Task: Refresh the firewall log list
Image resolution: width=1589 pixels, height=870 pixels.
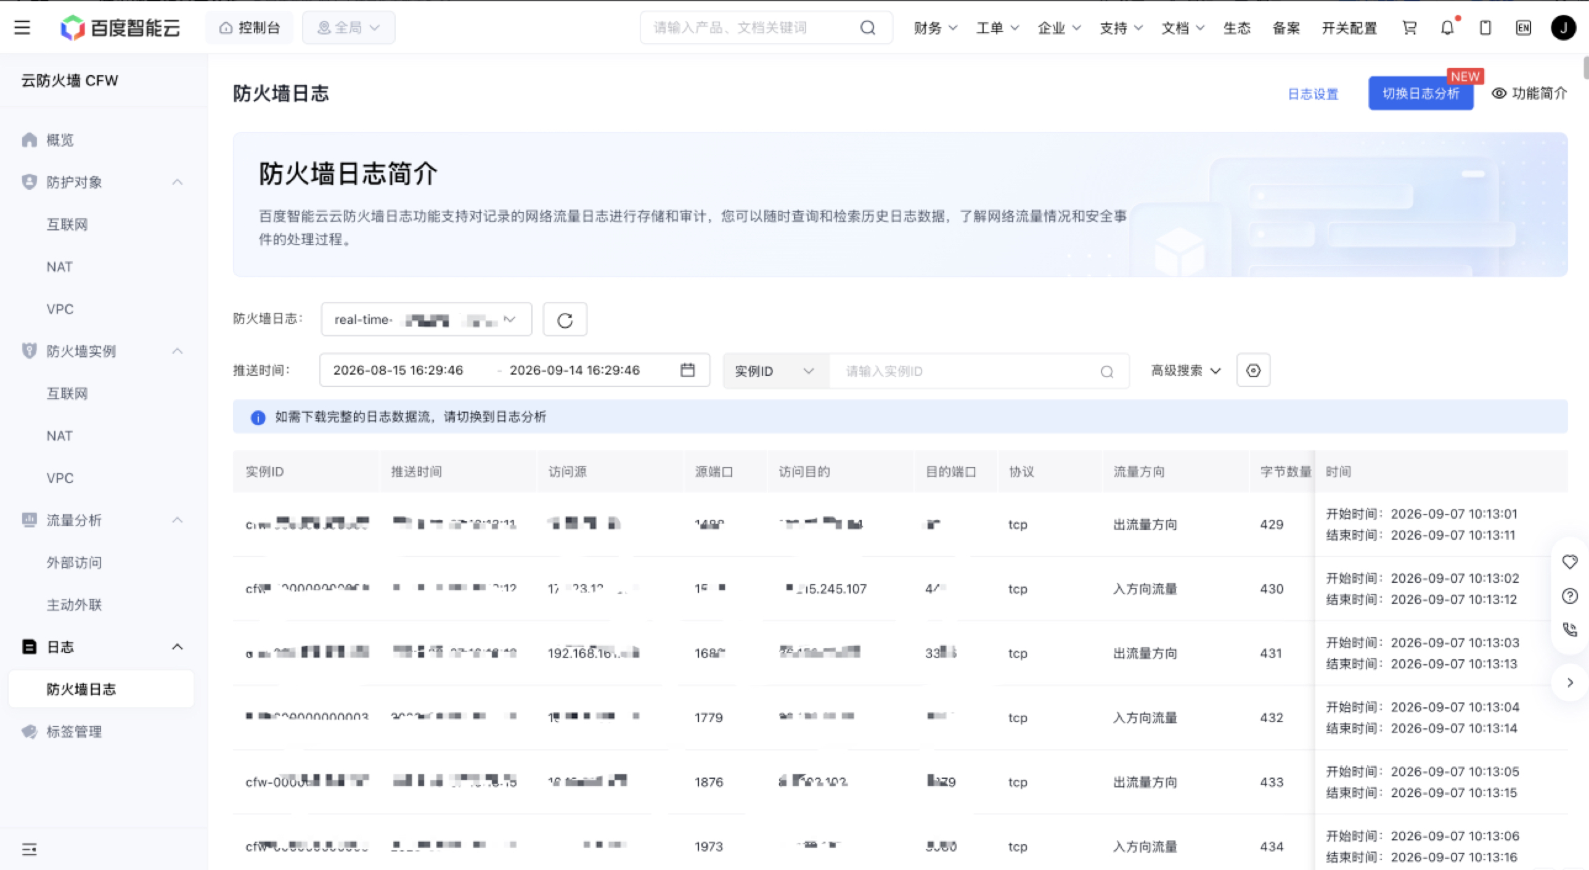Action: pyautogui.click(x=565, y=319)
